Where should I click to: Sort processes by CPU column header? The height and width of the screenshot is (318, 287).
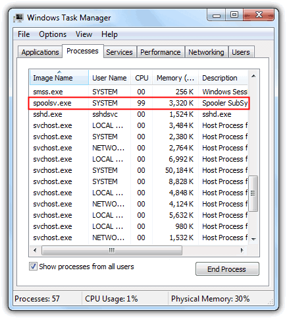pyautogui.click(x=142, y=78)
